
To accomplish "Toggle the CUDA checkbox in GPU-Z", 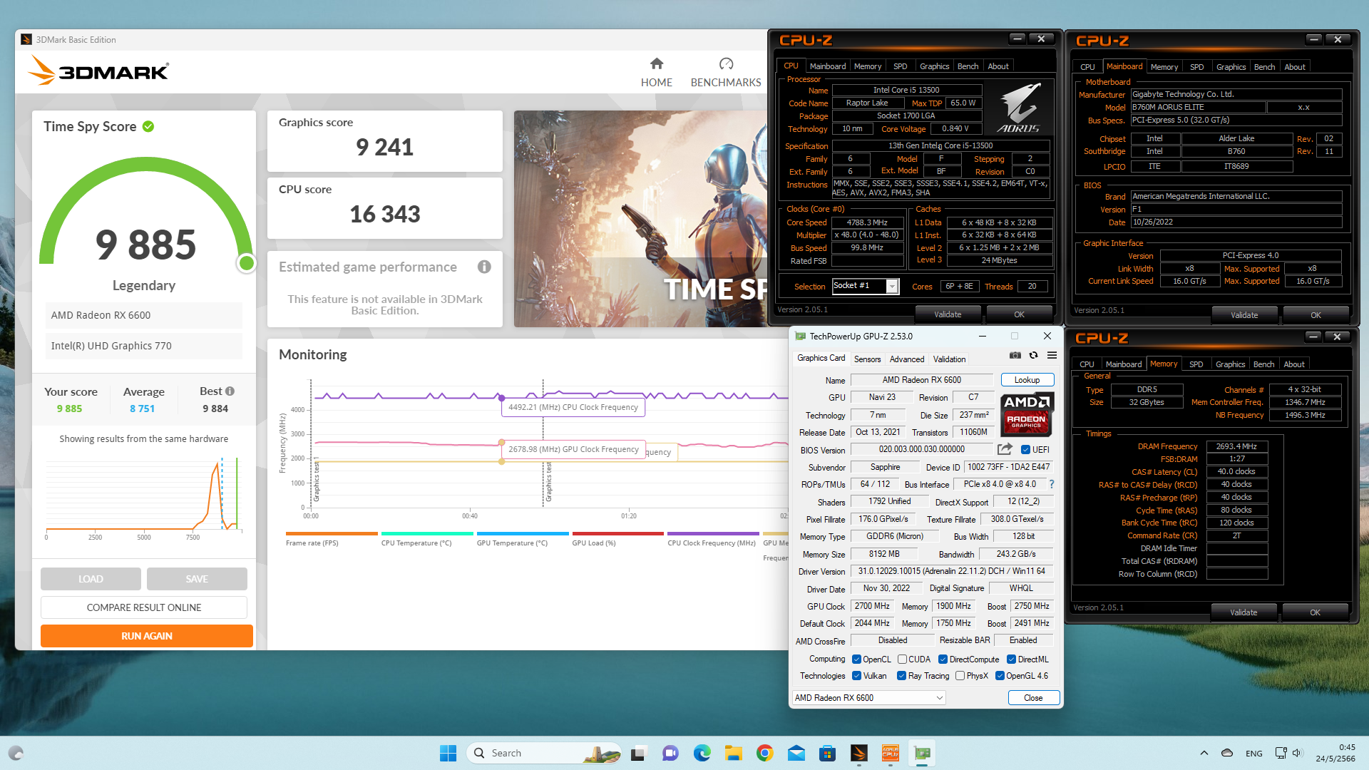I will 902,659.
